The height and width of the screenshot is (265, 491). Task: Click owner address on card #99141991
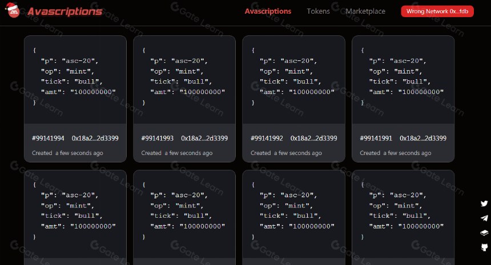(422, 138)
